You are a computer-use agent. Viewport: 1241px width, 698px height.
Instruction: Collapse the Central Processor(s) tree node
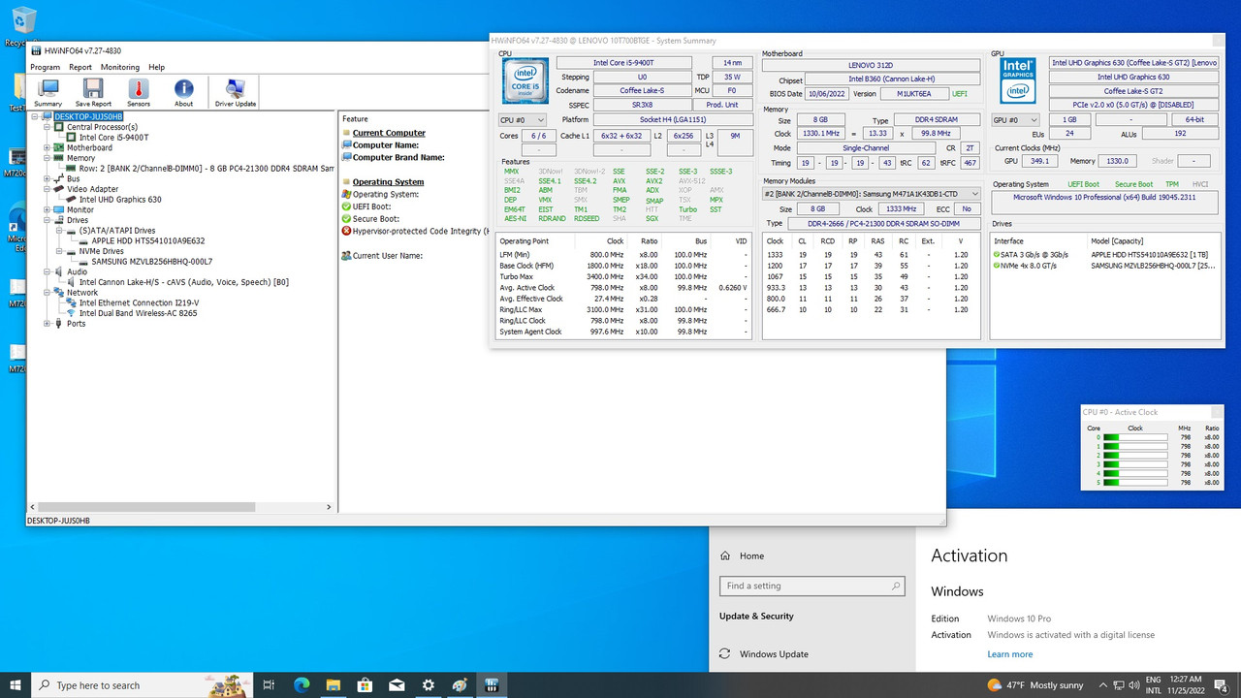[x=48, y=127]
